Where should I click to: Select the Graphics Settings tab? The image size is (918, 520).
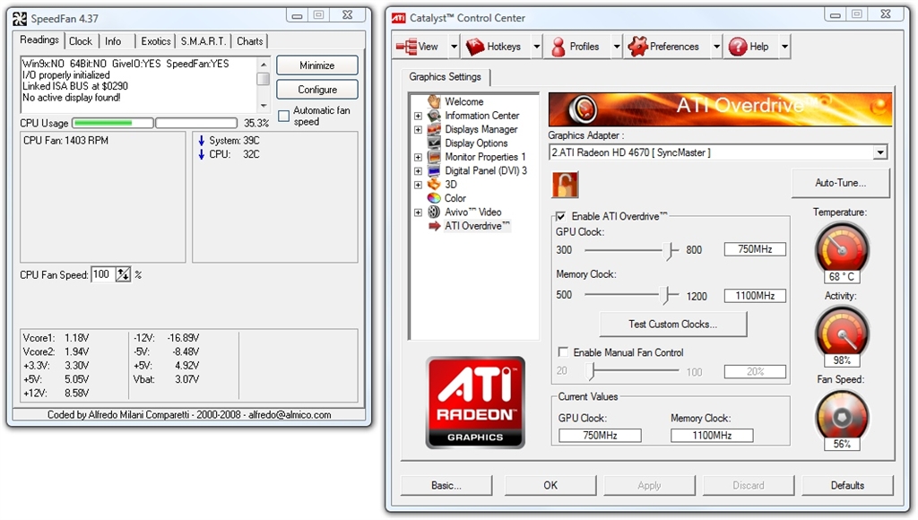445,77
